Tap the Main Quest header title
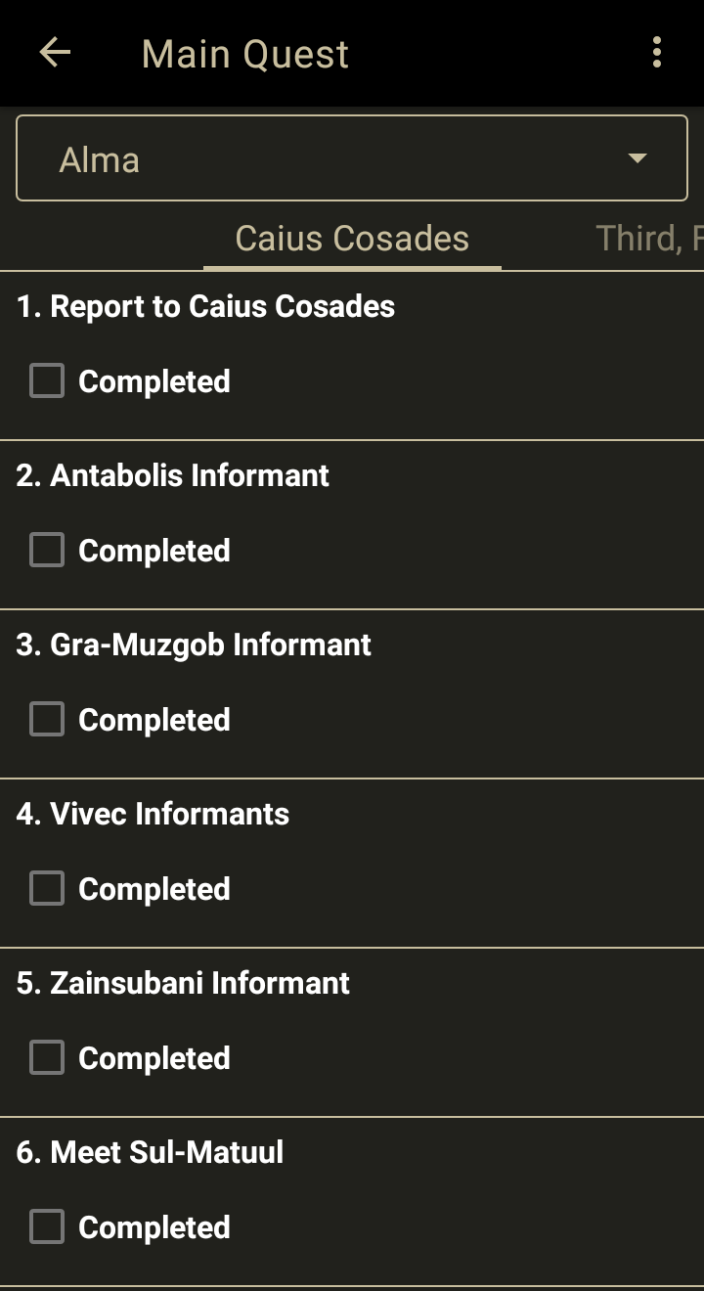 point(244,54)
